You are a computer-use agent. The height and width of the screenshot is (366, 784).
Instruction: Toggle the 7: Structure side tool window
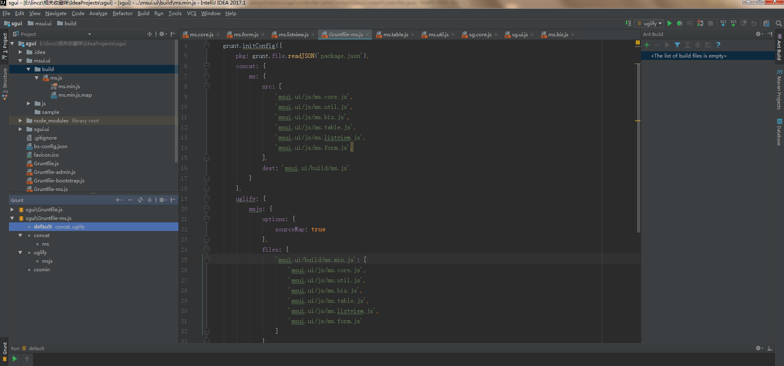tap(5, 84)
